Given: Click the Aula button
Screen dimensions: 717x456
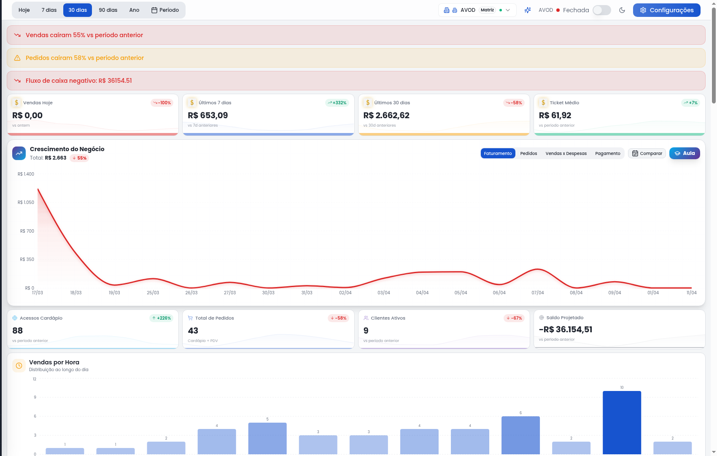Looking at the screenshot, I should pyautogui.click(x=685, y=153).
